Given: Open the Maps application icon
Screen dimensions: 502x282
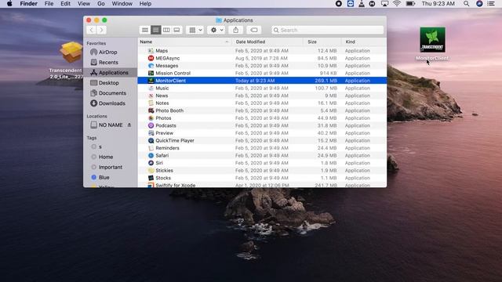Looking at the screenshot, I should pyautogui.click(x=151, y=50).
